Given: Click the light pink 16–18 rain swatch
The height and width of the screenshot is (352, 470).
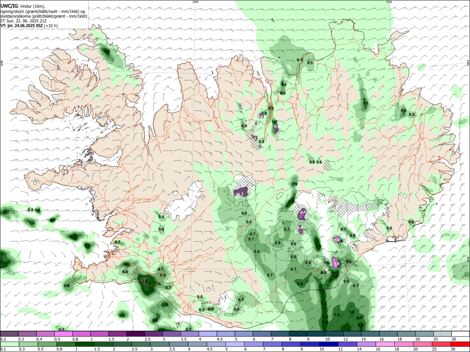Looking at the screenshot, I should coord(385,344).
